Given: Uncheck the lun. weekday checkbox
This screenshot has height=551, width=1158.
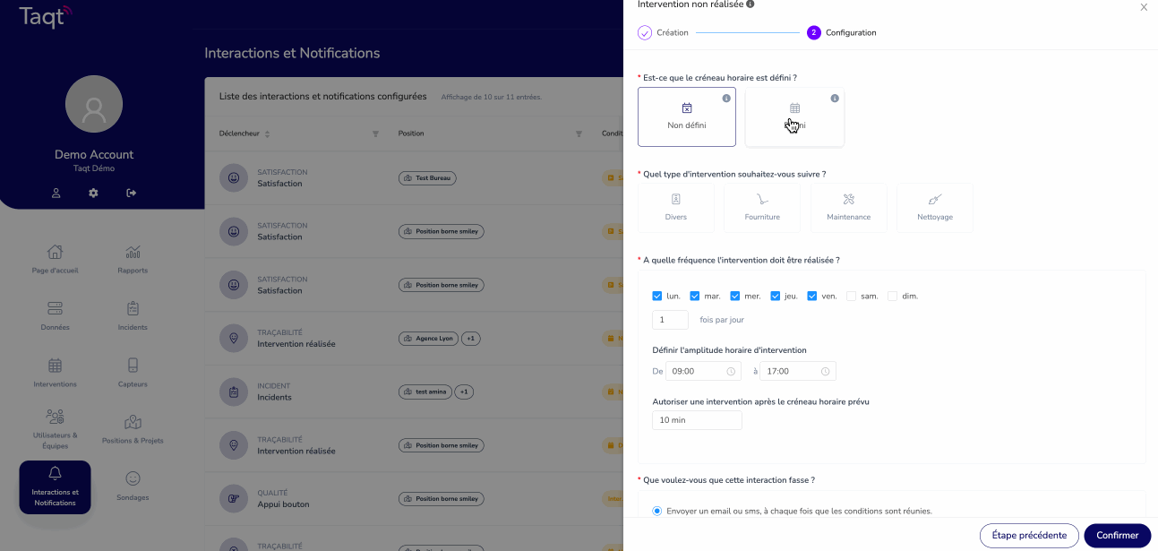Looking at the screenshot, I should (x=657, y=296).
